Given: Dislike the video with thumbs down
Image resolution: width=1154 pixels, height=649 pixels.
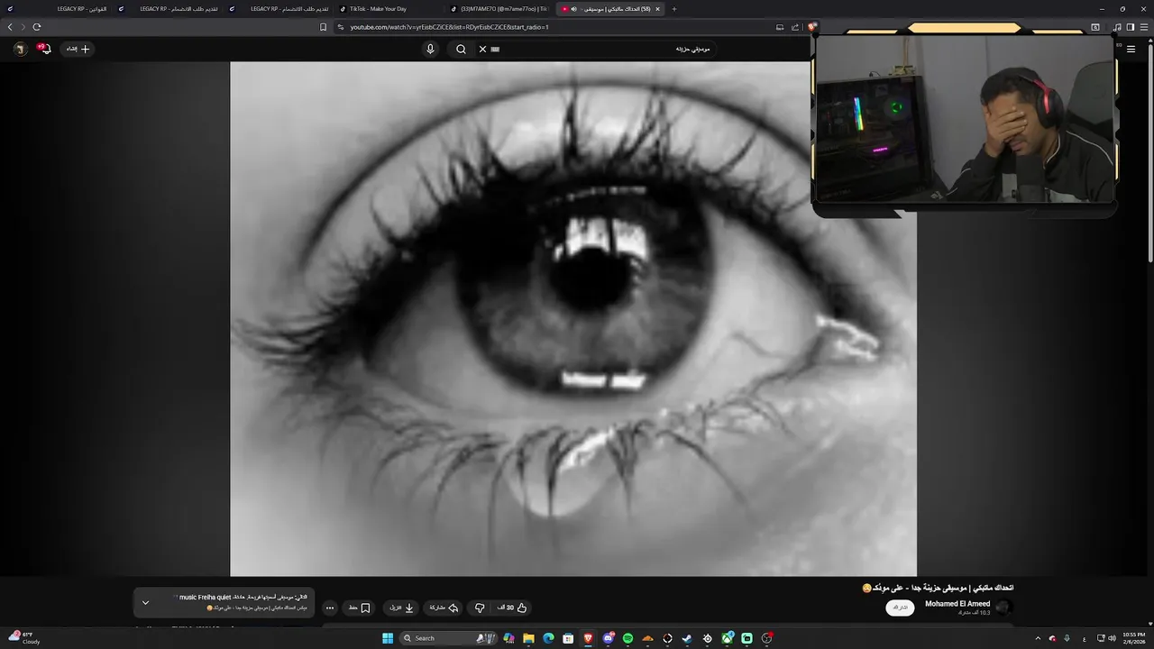Looking at the screenshot, I should 480,608.
